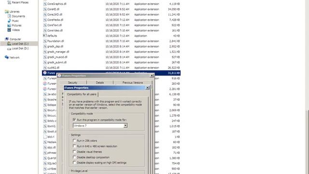Image resolution: width=309 pixels, height=174 pixels.
Task: Enable Run in 640 x 480 screen resolution
Action: 74,146
